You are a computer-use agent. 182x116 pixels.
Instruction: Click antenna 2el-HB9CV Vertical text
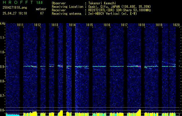(113, 14)
